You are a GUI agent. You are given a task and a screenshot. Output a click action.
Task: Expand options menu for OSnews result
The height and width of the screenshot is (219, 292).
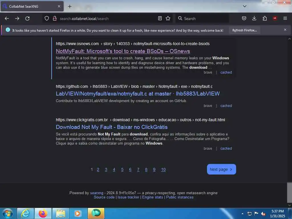(216, 72)
